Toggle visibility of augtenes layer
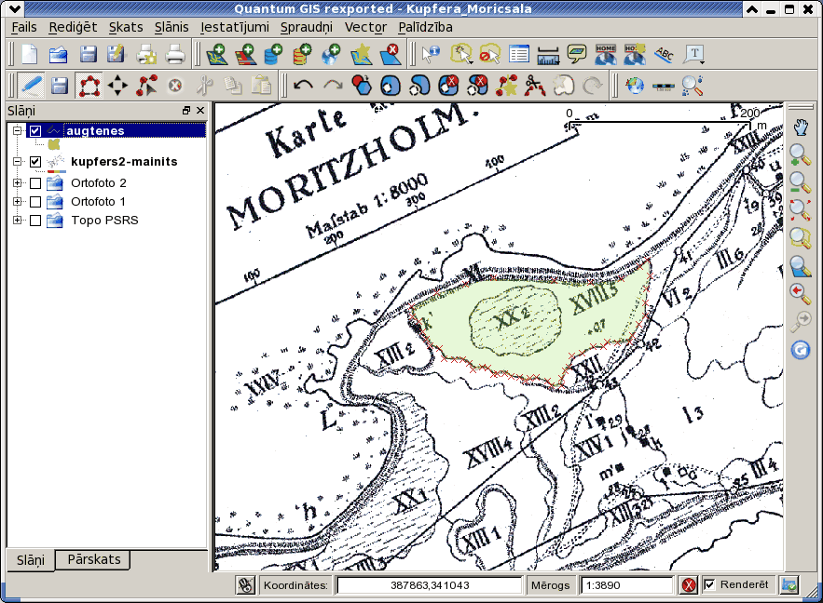 (35, 131)
